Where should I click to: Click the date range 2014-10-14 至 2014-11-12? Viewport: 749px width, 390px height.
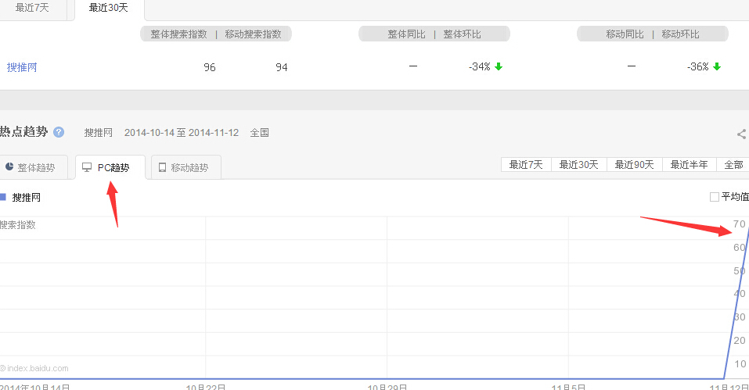point(182,133)
